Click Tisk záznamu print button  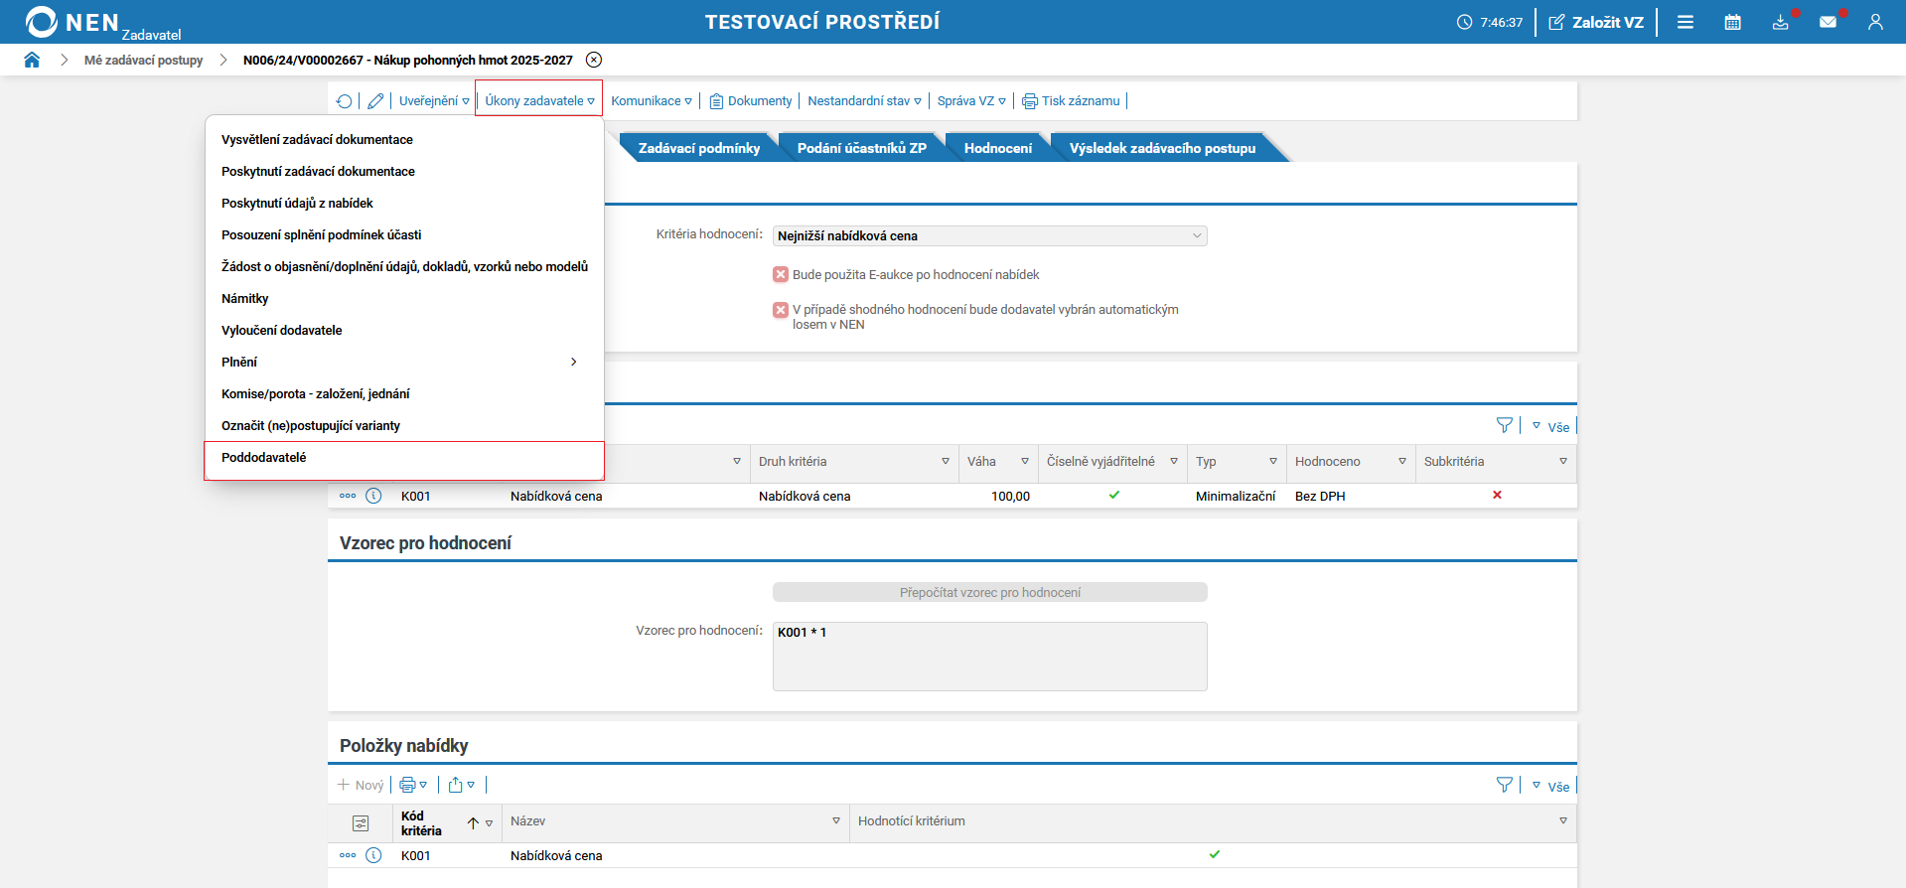coord(1072,101)
